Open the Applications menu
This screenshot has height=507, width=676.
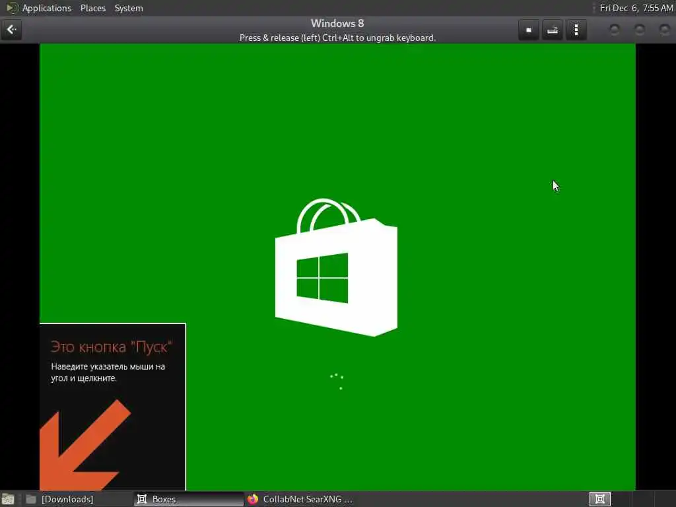[47, 8]
